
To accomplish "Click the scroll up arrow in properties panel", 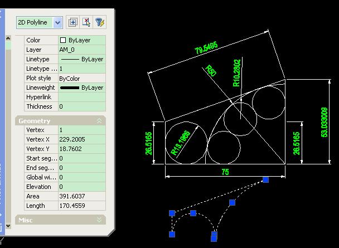I will pyautogui.click(x=8, y=38).
